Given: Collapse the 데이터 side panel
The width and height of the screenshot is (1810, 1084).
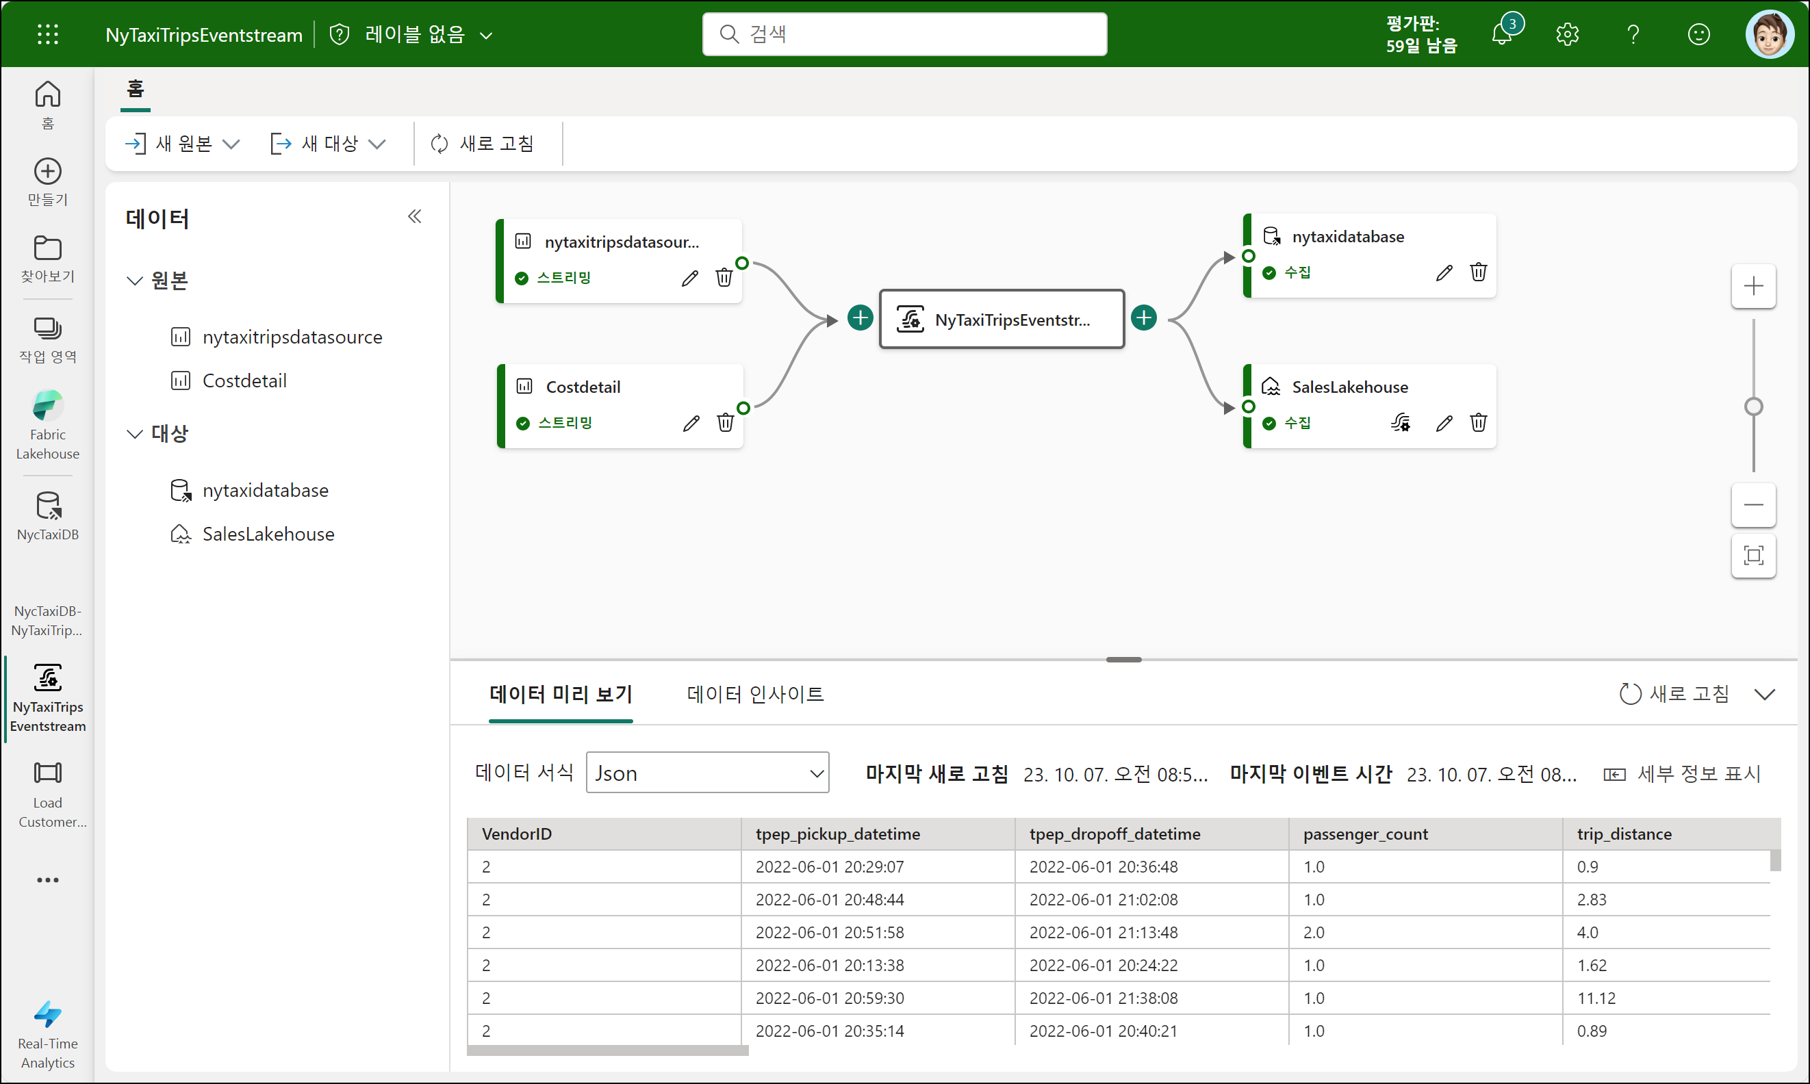Looking at the screenshot, I should [x=414, y=216].
